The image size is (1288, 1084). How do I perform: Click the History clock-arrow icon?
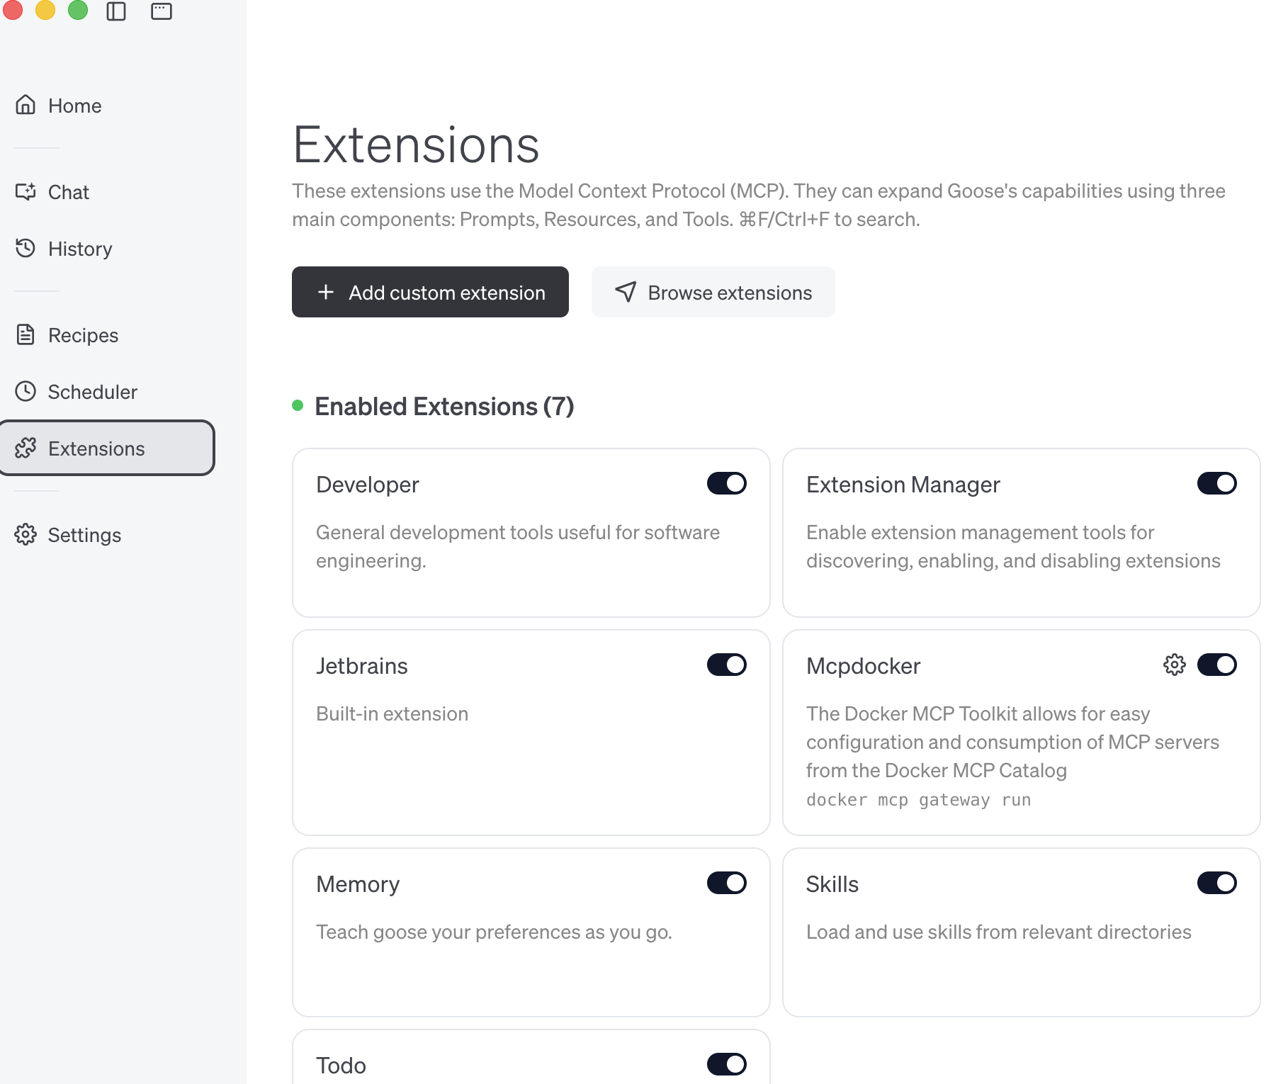tap(26, 248)
